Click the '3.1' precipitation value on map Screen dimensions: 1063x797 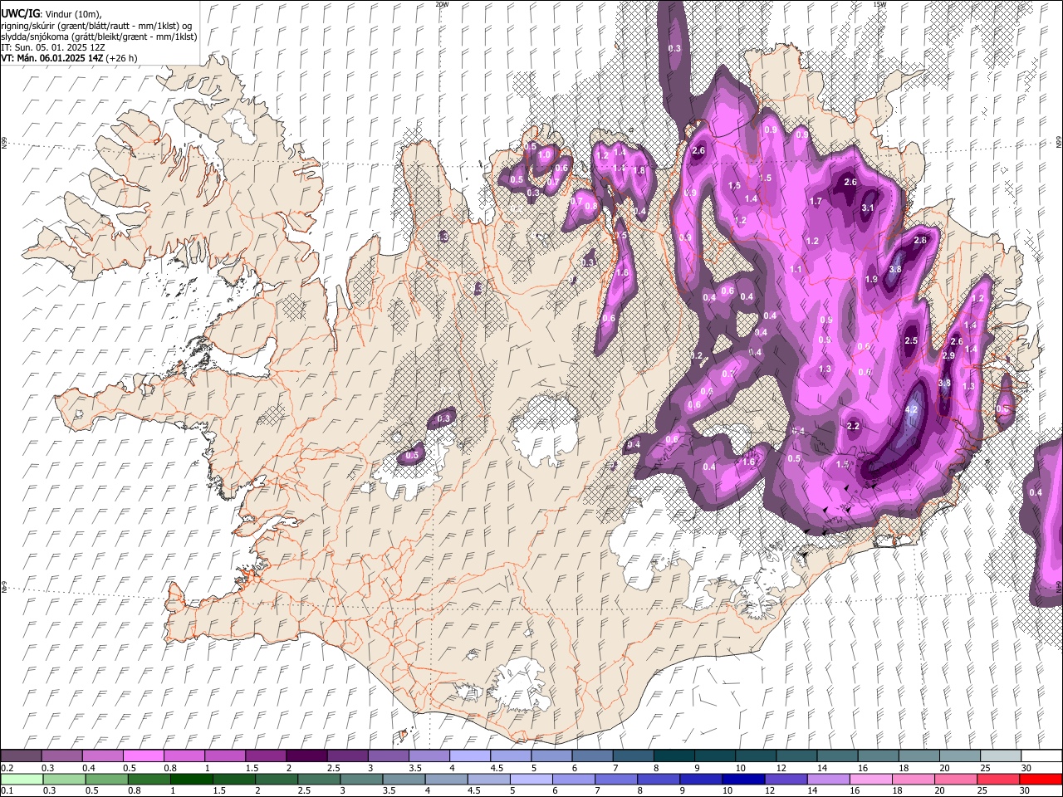[869, 208]
